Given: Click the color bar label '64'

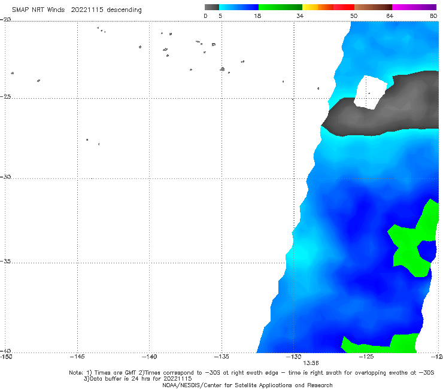Looking at the screenshot, I should 390,16.
